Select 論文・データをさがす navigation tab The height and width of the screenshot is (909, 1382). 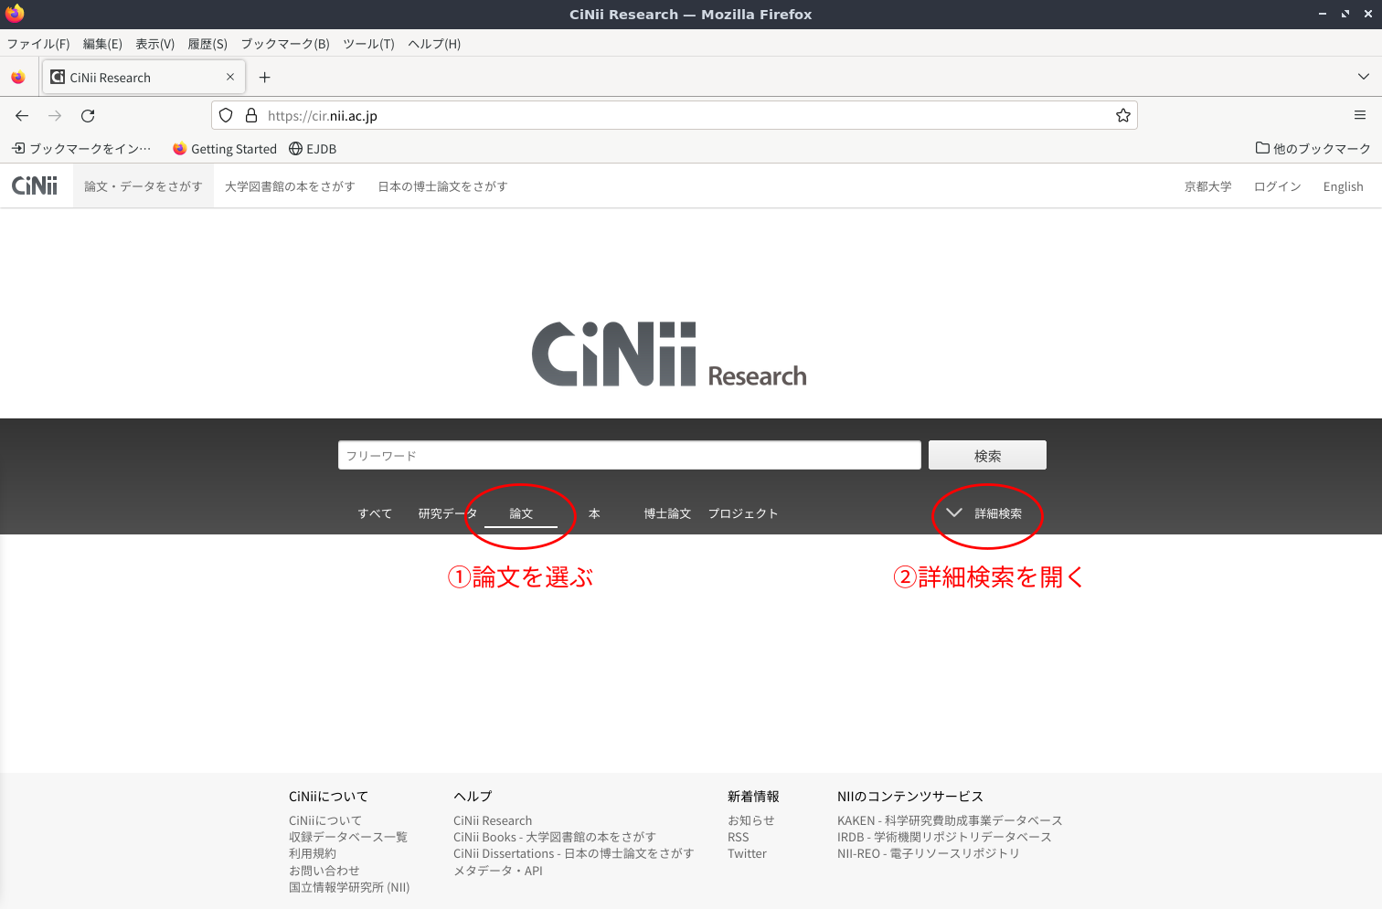(144, 186)
